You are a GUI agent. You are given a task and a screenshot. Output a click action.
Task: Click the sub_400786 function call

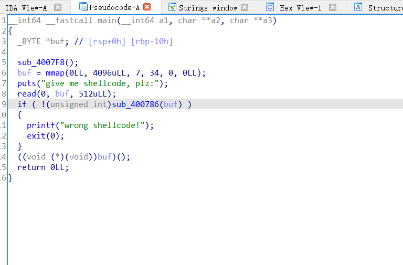coord(135,104)
